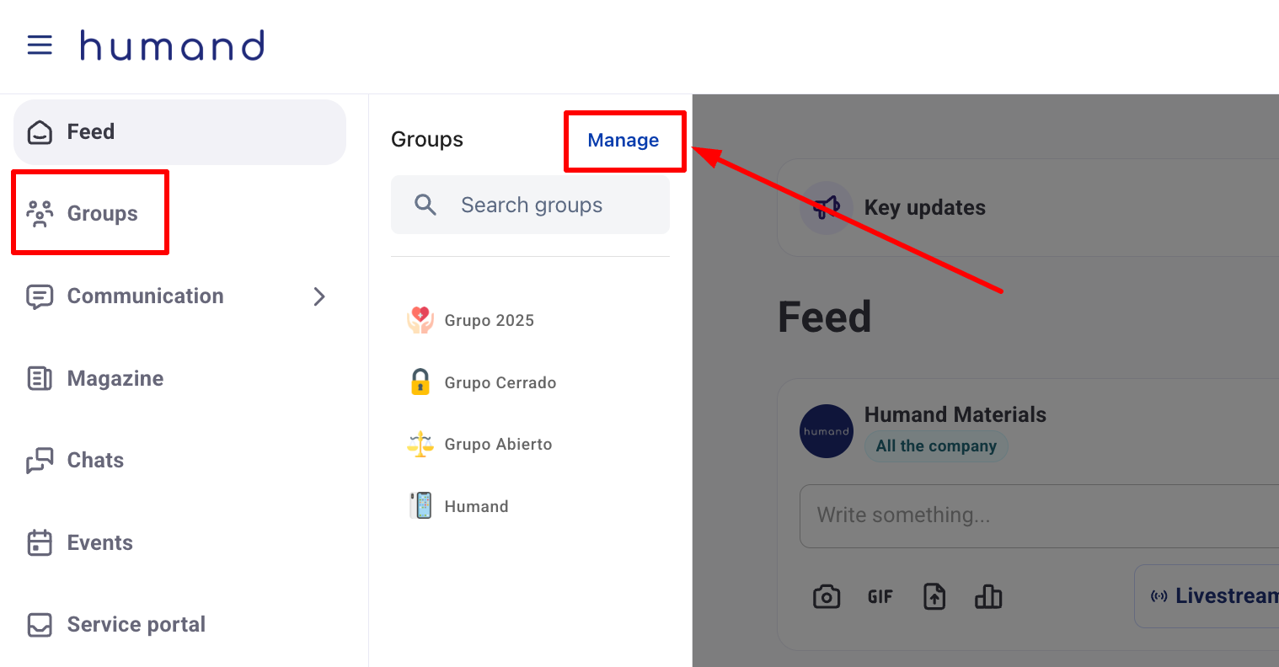Click the Manage groups link

pyautogui.click(x=623, y=141)
